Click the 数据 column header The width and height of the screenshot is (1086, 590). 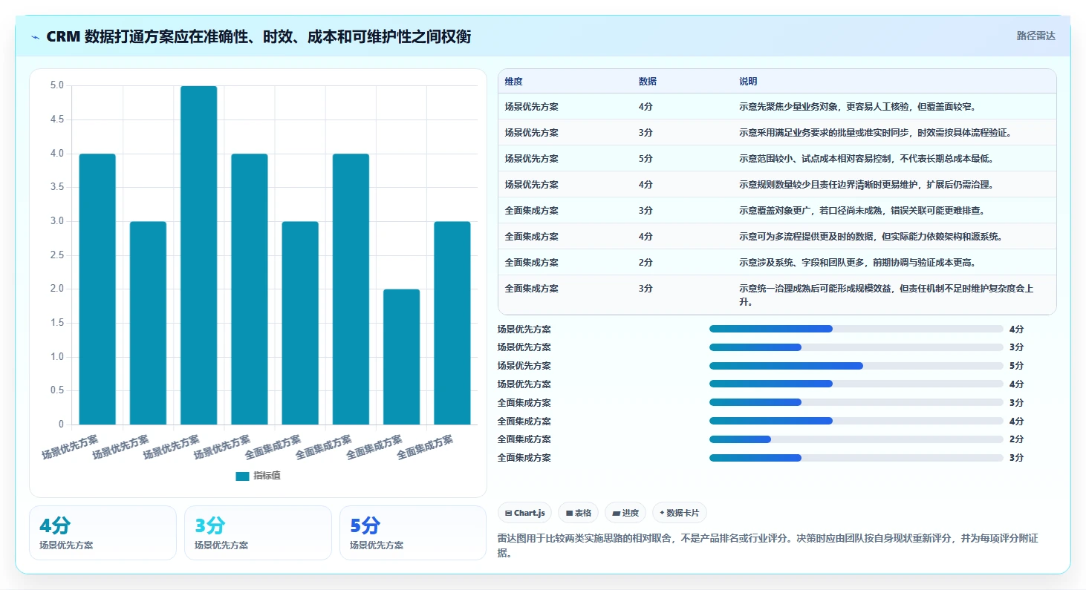tap(647, 82)
